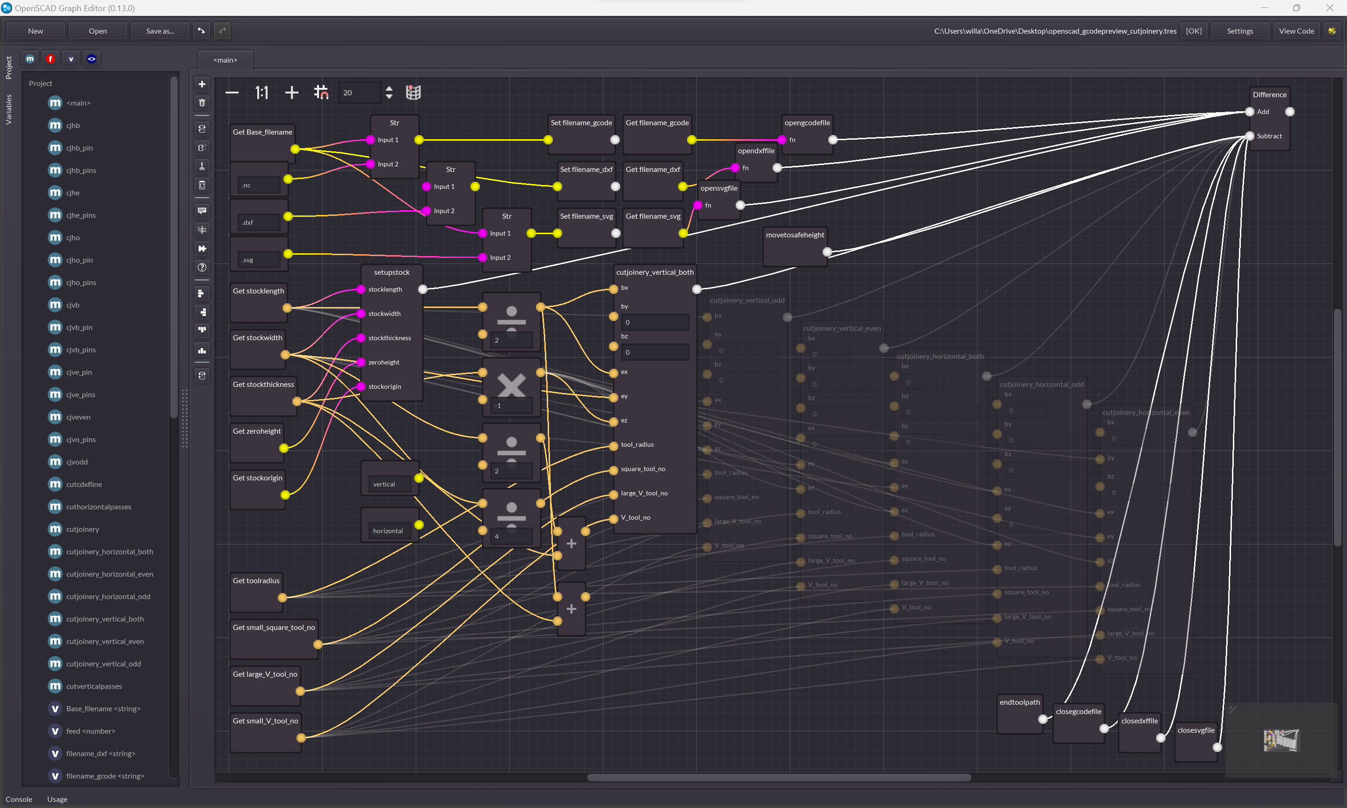Click the zoom out minus icon

tap(232, 93)
